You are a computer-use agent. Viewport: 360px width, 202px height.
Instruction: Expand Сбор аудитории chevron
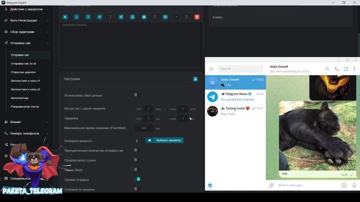[x=47, y=32]
